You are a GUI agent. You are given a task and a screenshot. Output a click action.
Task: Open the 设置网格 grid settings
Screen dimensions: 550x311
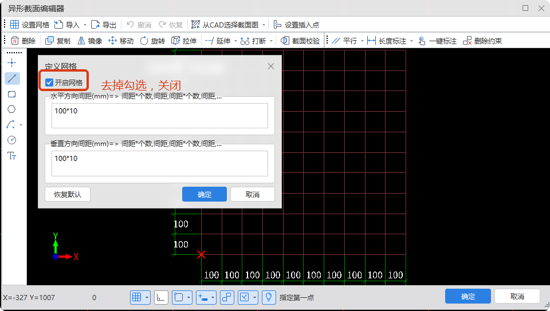(29, 25)
